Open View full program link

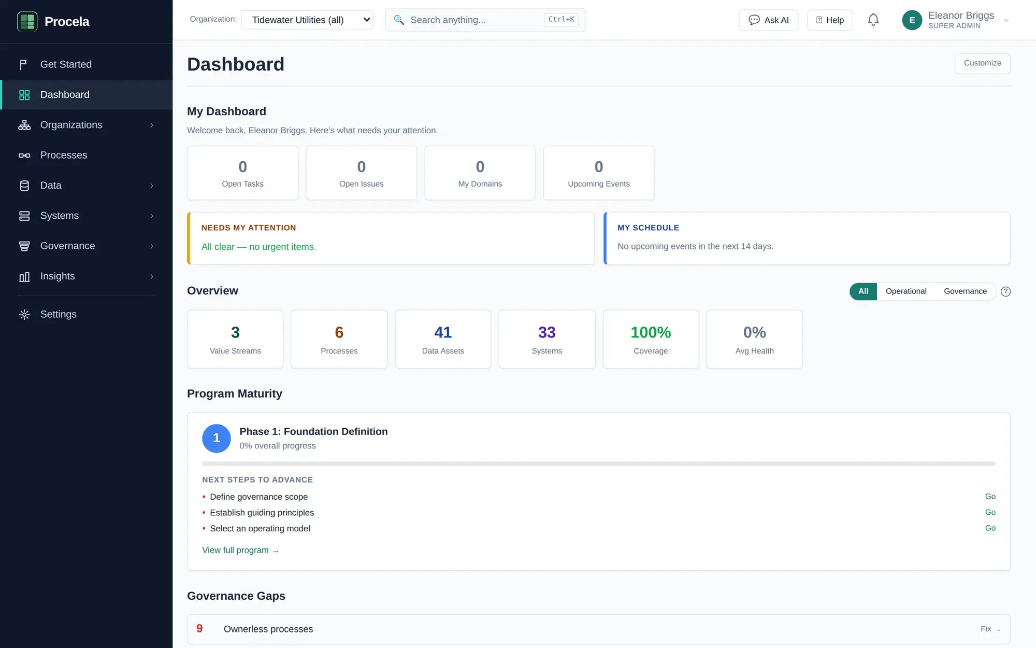tap(240, 550)
